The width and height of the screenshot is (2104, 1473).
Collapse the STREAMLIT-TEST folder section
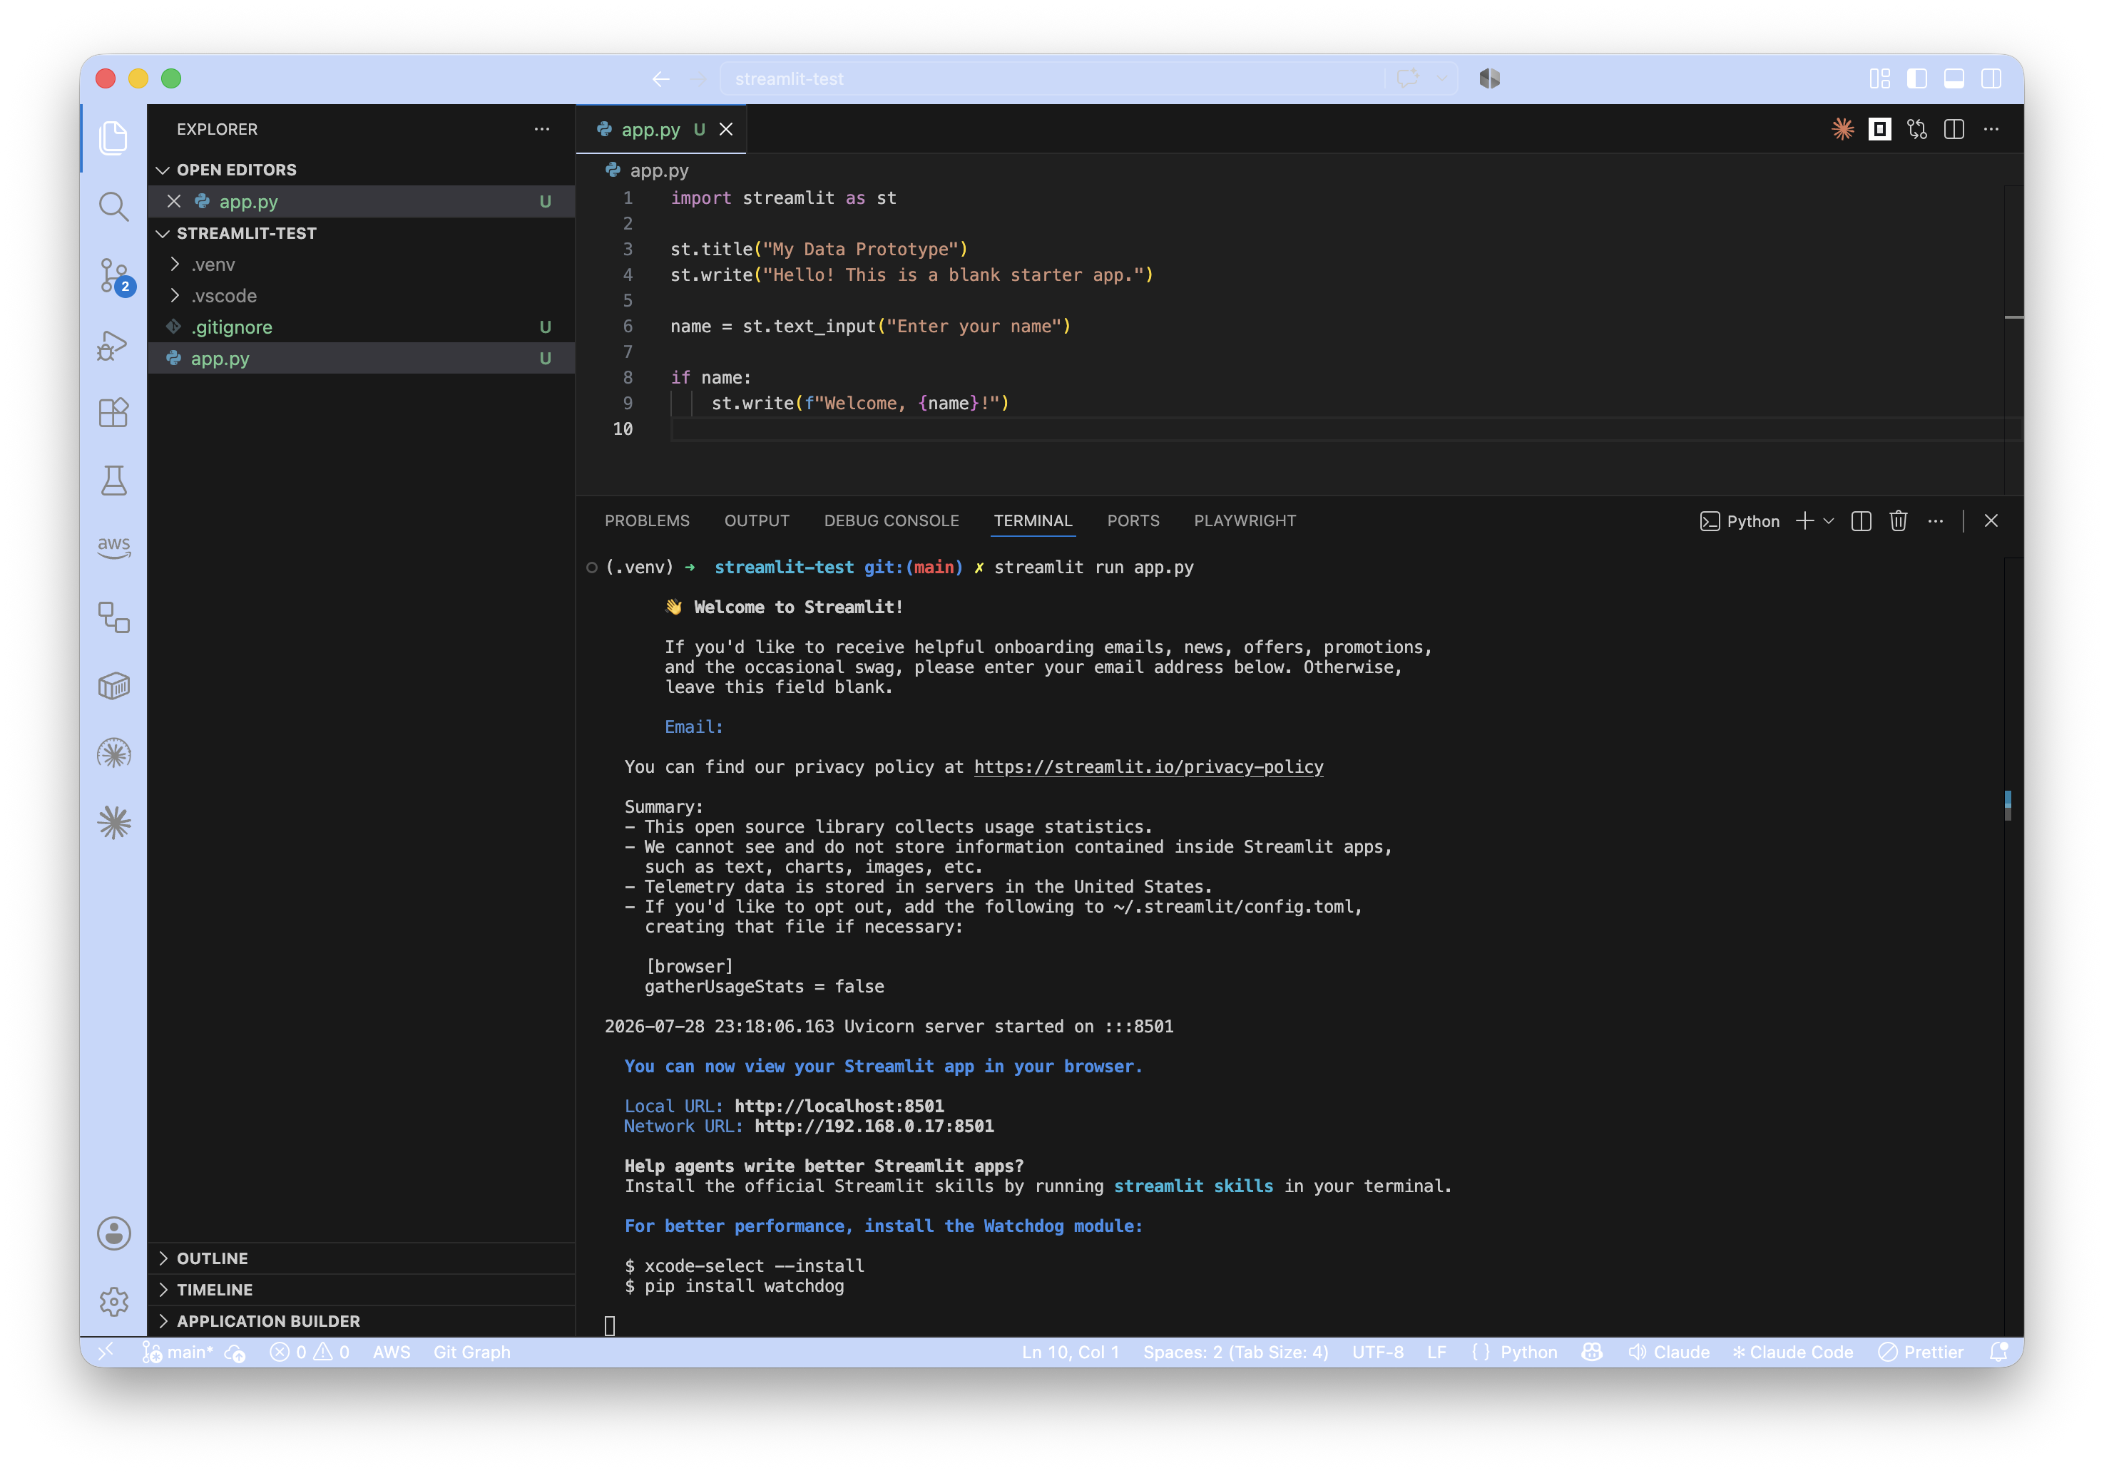pyautogui.click(x=361, y=234)
